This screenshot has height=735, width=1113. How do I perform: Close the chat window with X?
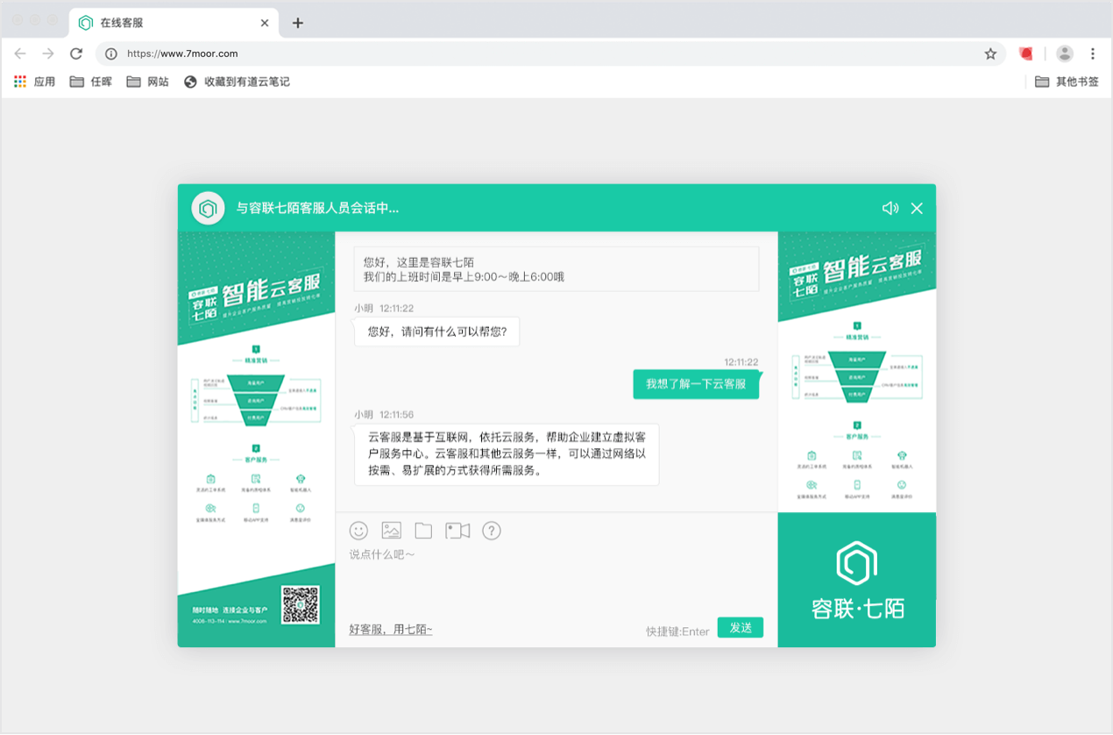[x=917, y=208]
